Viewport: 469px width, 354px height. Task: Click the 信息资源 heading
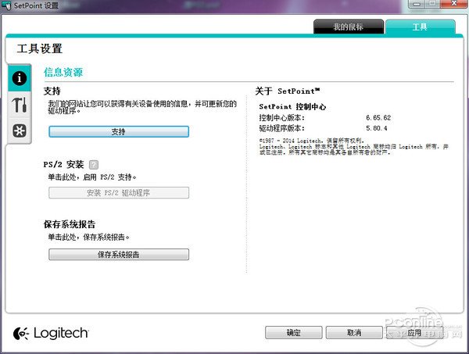point(63,73)
